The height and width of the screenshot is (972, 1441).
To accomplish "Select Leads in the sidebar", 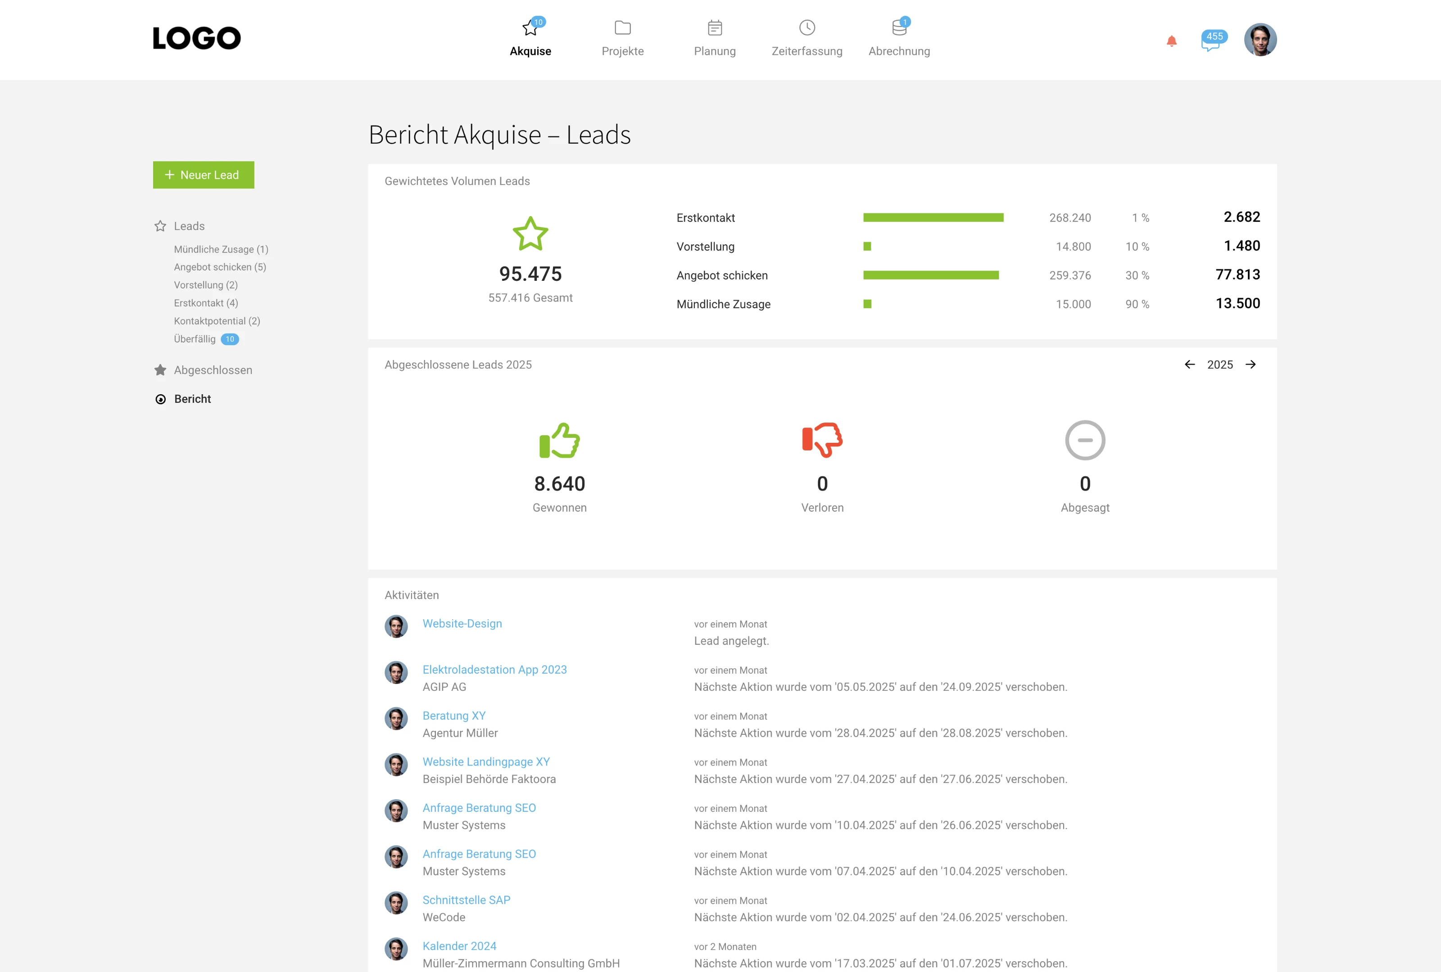I will 189,226.
